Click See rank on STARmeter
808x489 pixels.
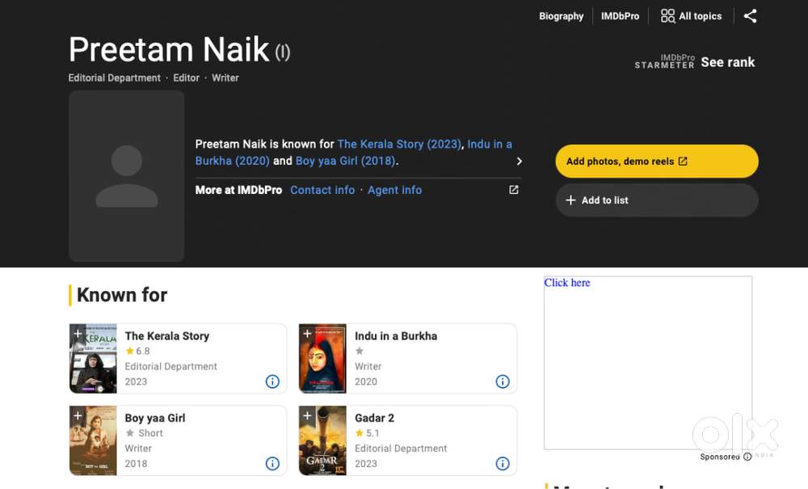727,62
